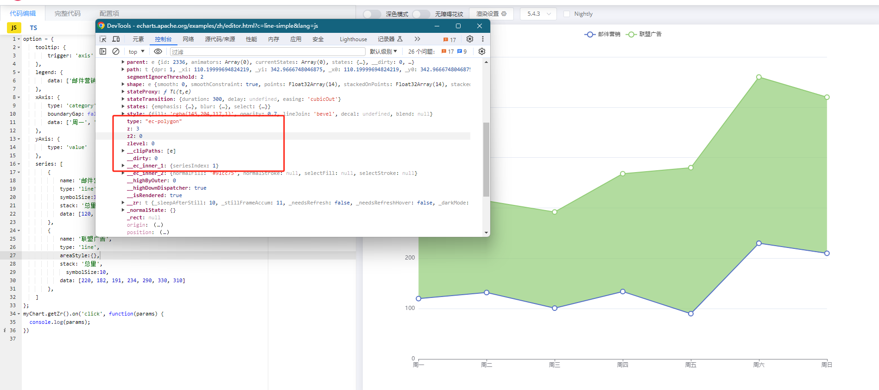Toggle device toolbar emulation icon
The width and height of the screenshot is (879, 390).
tap(116, 39)
